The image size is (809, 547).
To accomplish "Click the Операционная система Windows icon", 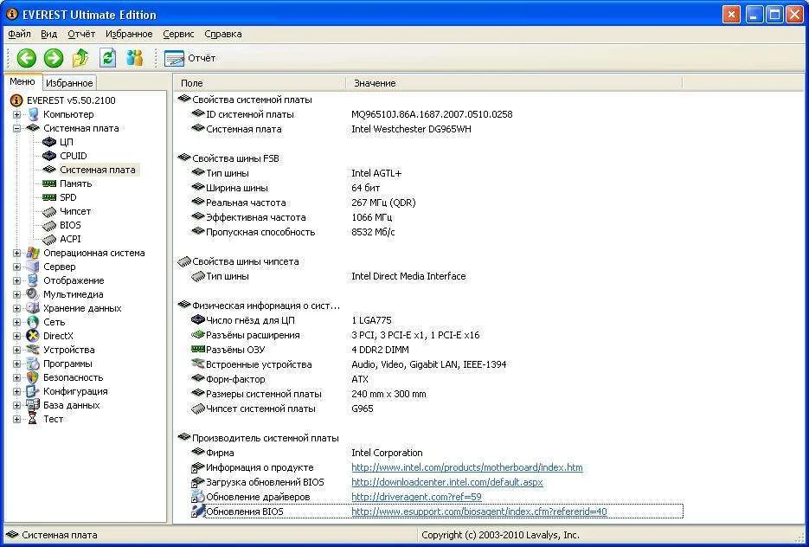I will point(33,253).
